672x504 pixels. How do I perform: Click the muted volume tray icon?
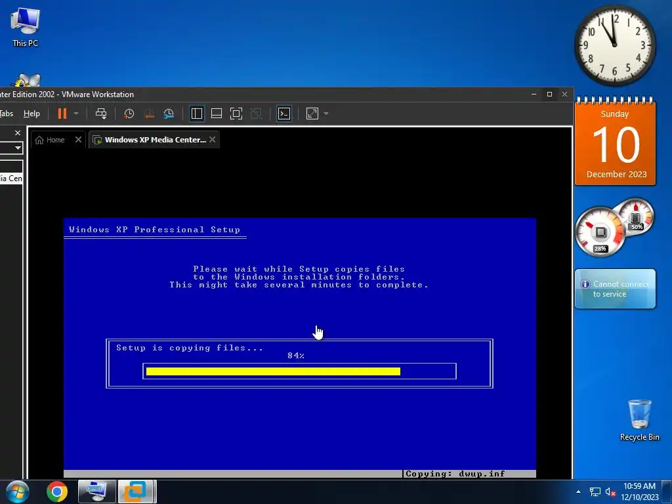[x=610, y=492]
